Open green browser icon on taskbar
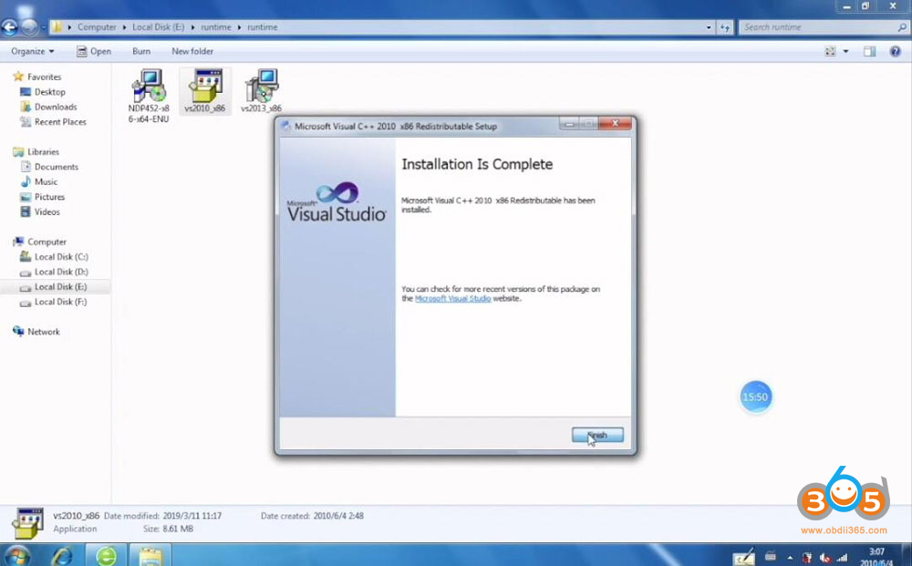The height and width of the screenshot is (566, 912). point(106,556)
